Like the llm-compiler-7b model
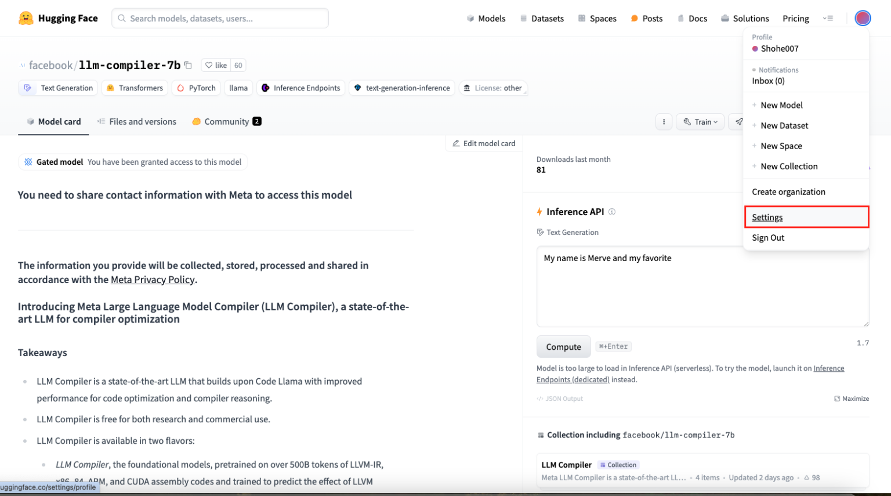 tap(217, 65)
